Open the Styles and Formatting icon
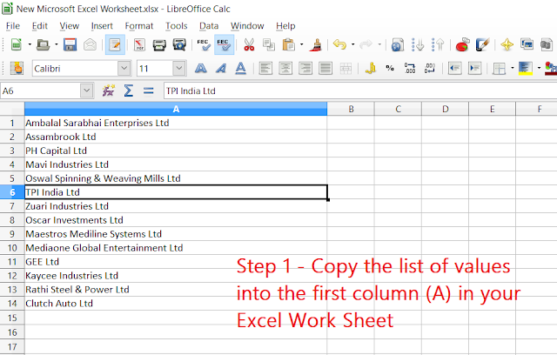557x355 pixels. click(527, 45)
